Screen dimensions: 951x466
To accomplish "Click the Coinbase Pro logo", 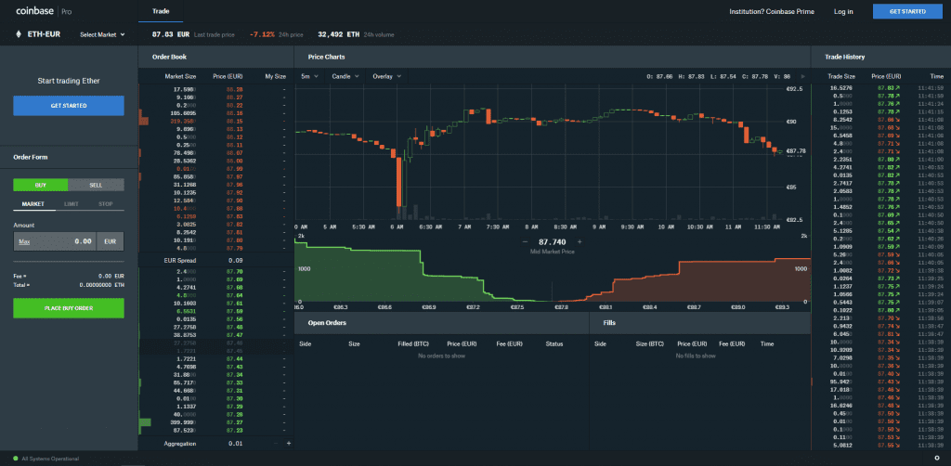I will 42,11.
